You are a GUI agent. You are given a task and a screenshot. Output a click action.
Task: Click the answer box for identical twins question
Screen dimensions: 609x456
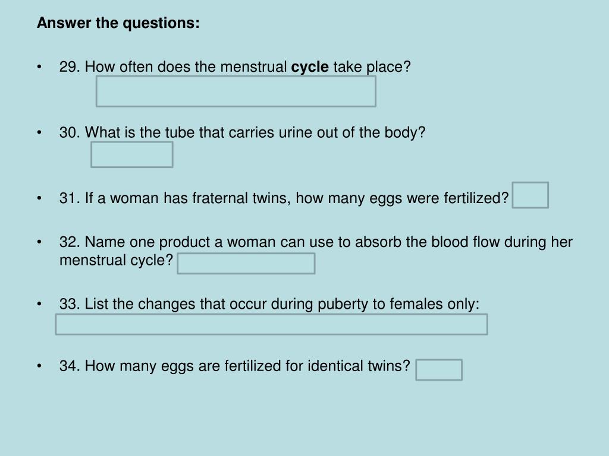(439, 369)
